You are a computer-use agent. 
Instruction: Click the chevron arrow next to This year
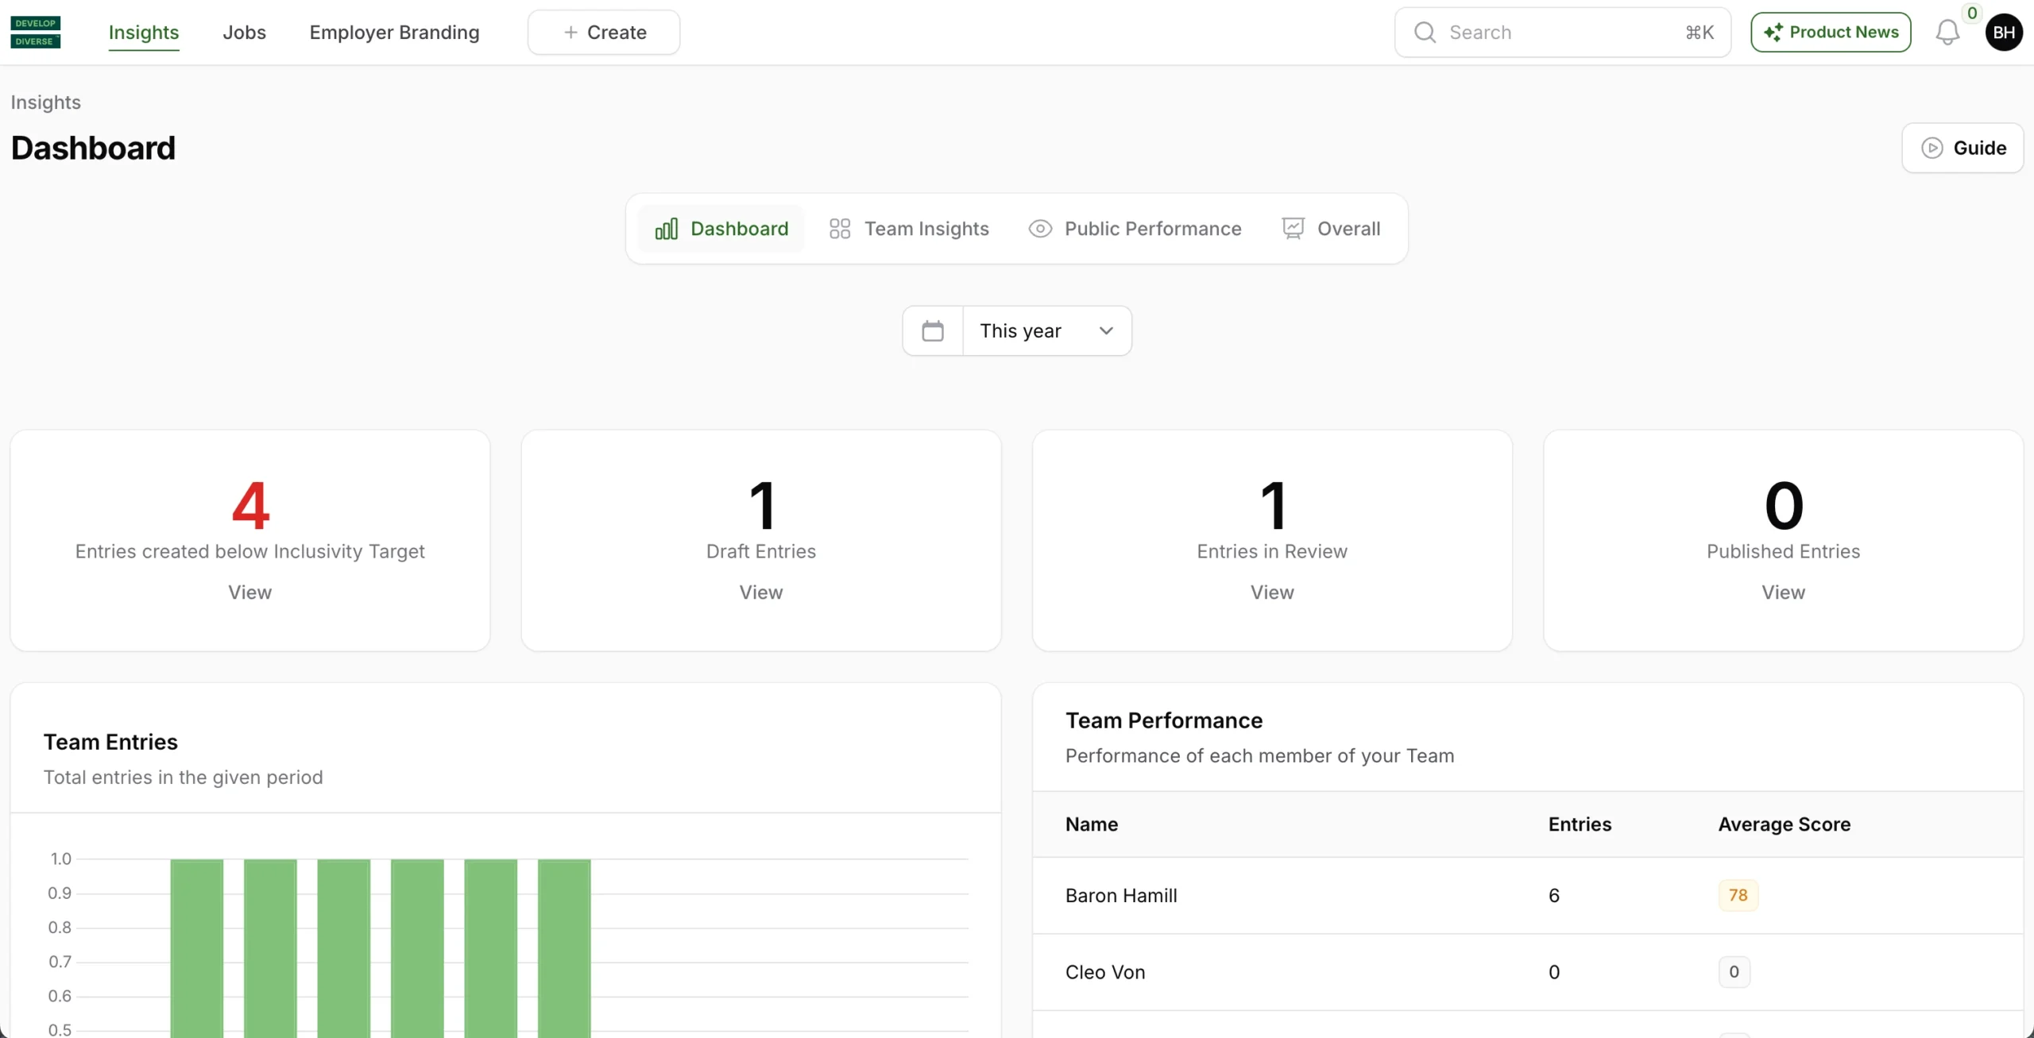tap(1106, 330)
